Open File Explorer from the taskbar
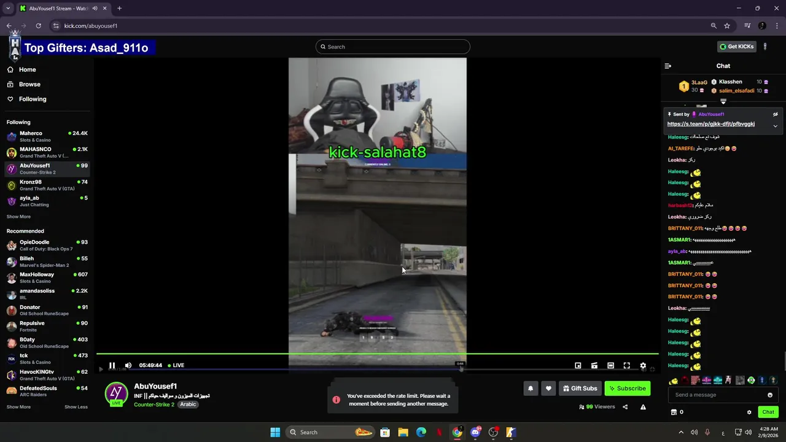Screen dimensions: 786x442 click(403, 432)
